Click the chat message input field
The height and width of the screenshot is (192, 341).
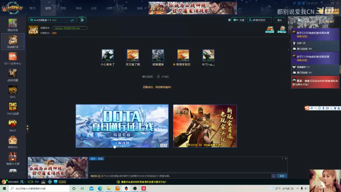180,176
